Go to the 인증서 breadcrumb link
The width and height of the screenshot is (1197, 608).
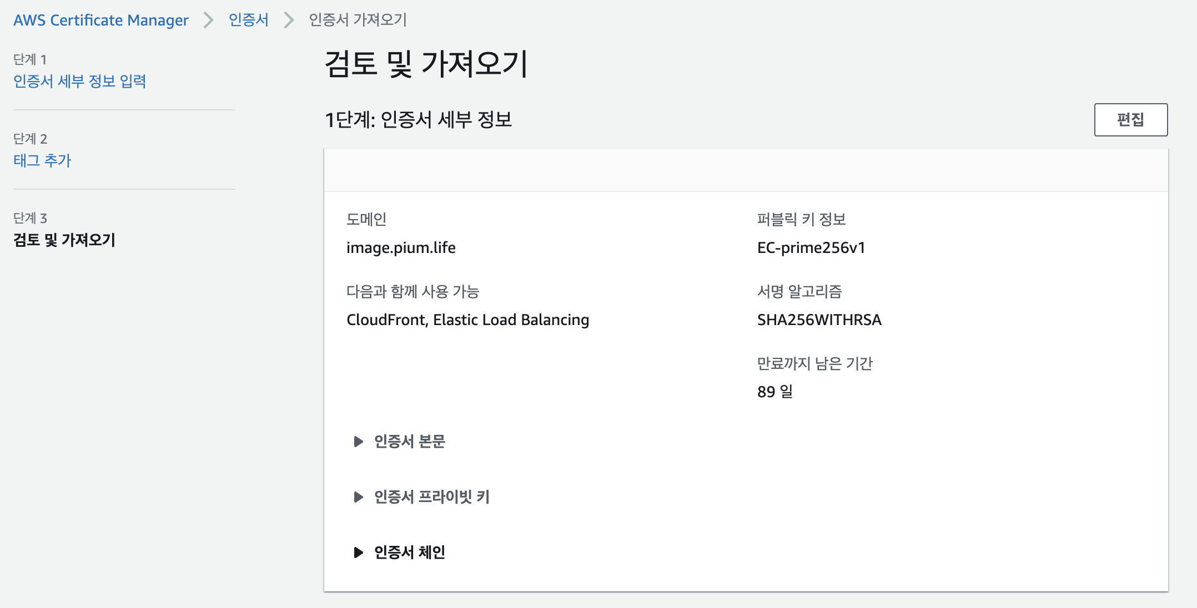coord(248,21)
